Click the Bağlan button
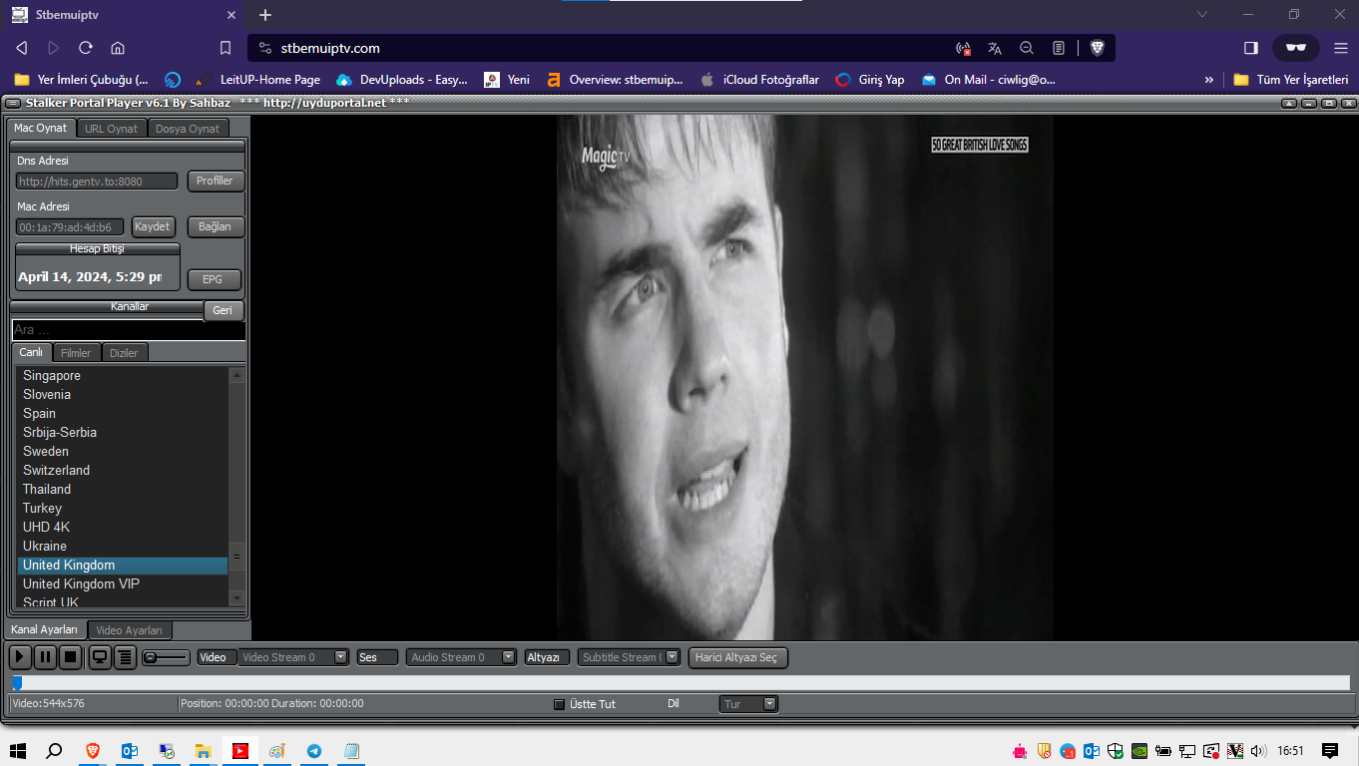The height and width of the screenshot is (766, 1359). 215,226
